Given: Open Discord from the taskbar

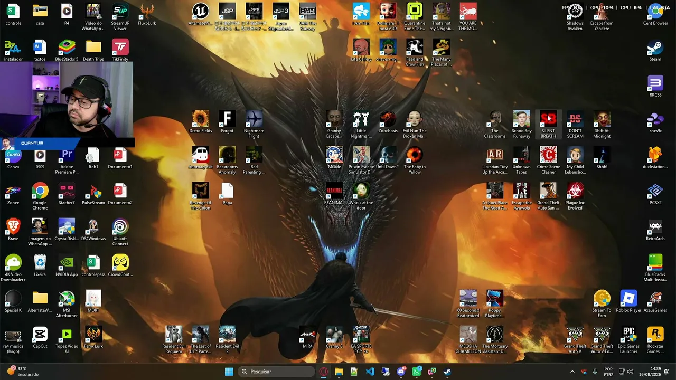Looking at the screenshot, I should point(401,372).
